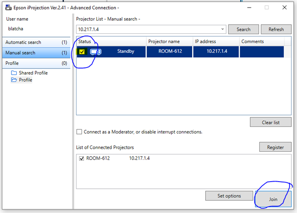The width and height of the screenshot is (297, 213).
Task: Enable Connect as a Moderator checkbox
Action: tap(79, 132)
